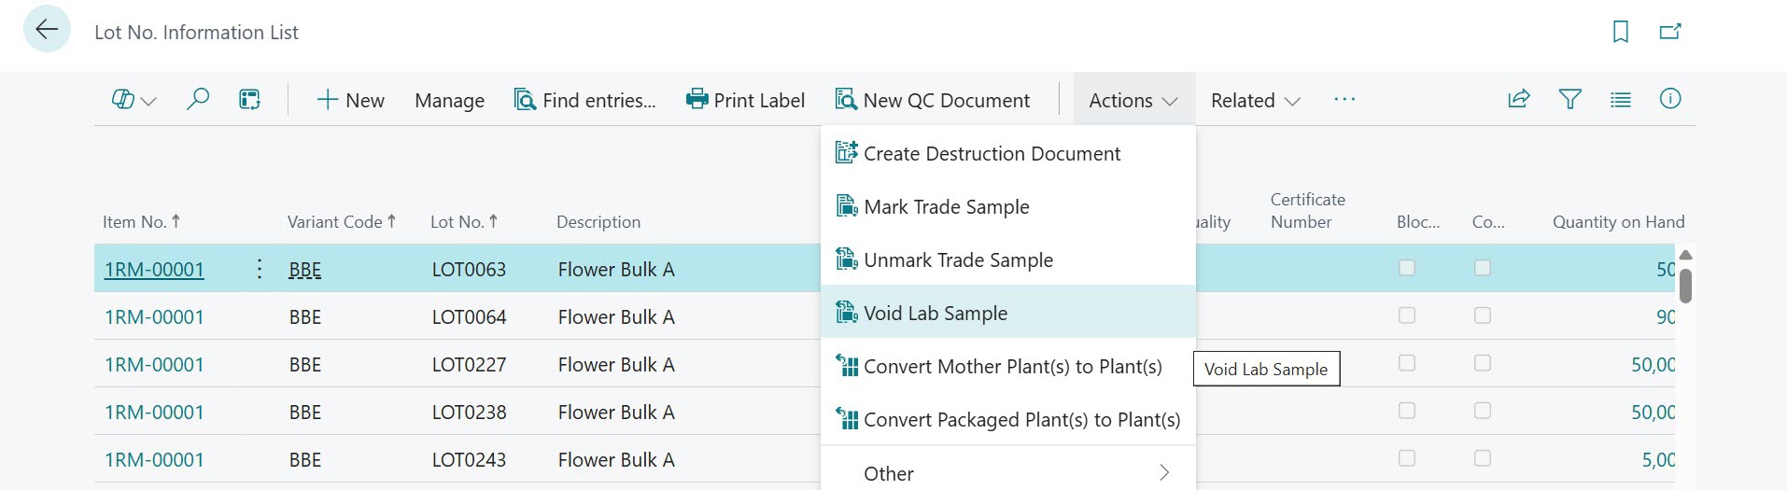Image resolution: width=1787 pixels, height=490 pixels.
Task: Expand the Other submenu
Action: 1006,473
